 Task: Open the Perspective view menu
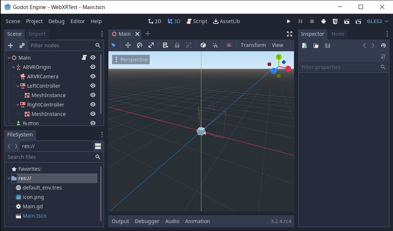(131, 60)
